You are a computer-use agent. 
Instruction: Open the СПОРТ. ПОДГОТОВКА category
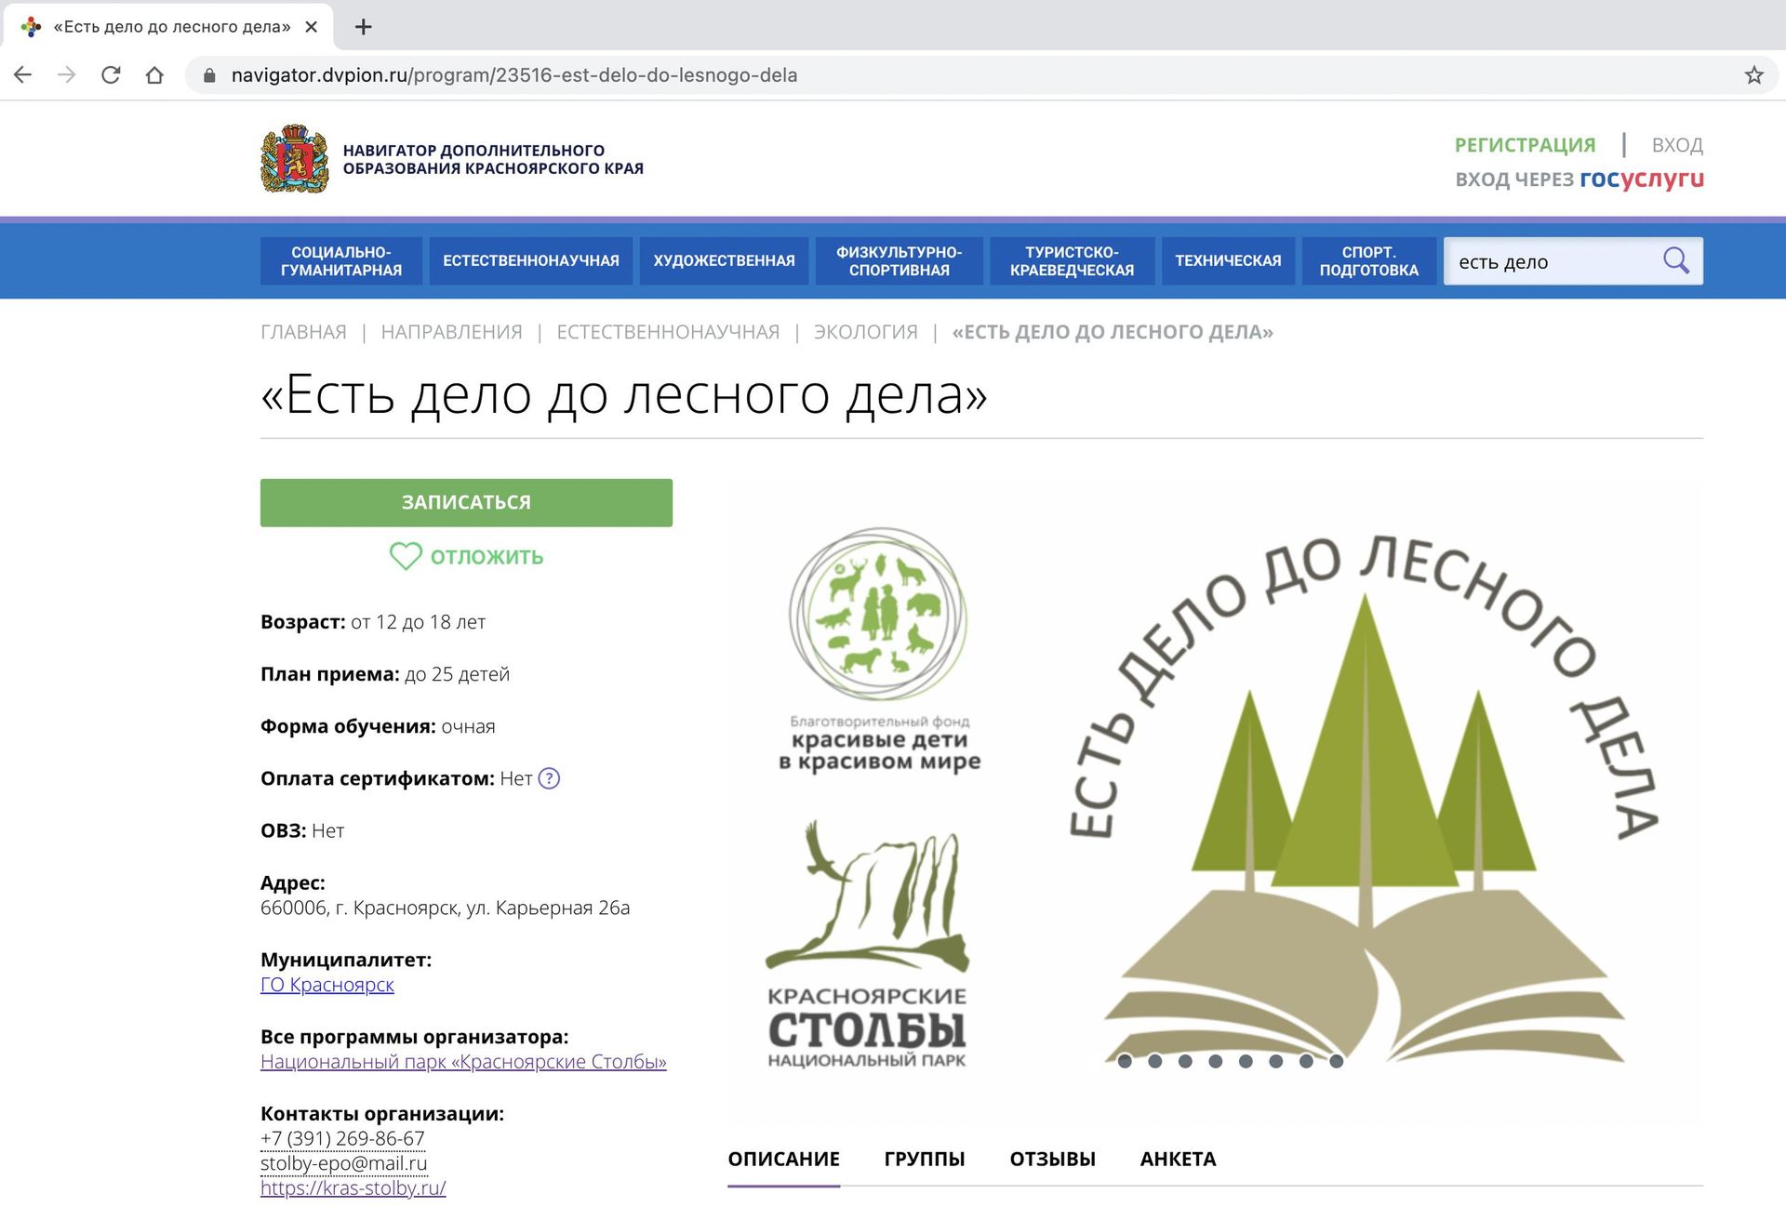tap(1368, 261)
